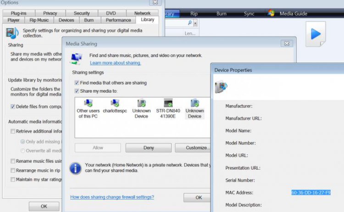Close the Options dialog
This screenshot has height=212, width=344.
pyautogui.click(x=155, y=2)
